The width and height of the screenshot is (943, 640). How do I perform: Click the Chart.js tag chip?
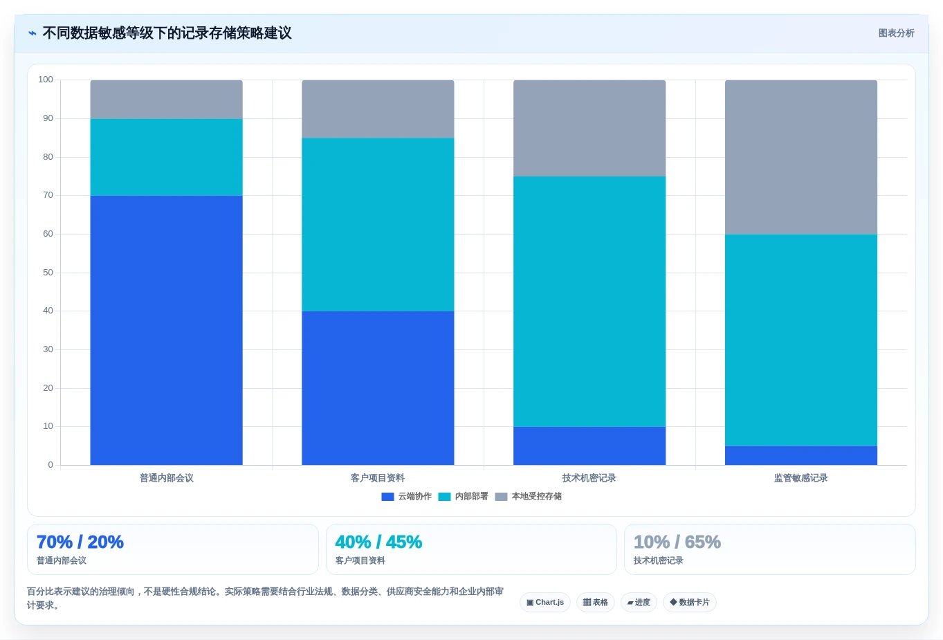[545, 602]
